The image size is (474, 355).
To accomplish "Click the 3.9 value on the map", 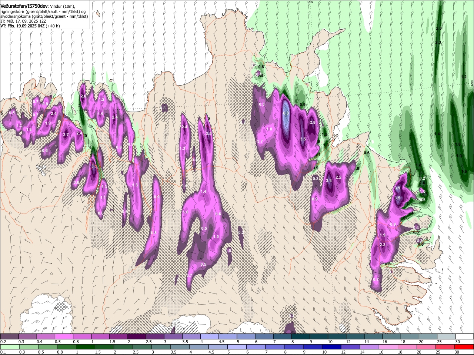I will (x=398, y=188).
